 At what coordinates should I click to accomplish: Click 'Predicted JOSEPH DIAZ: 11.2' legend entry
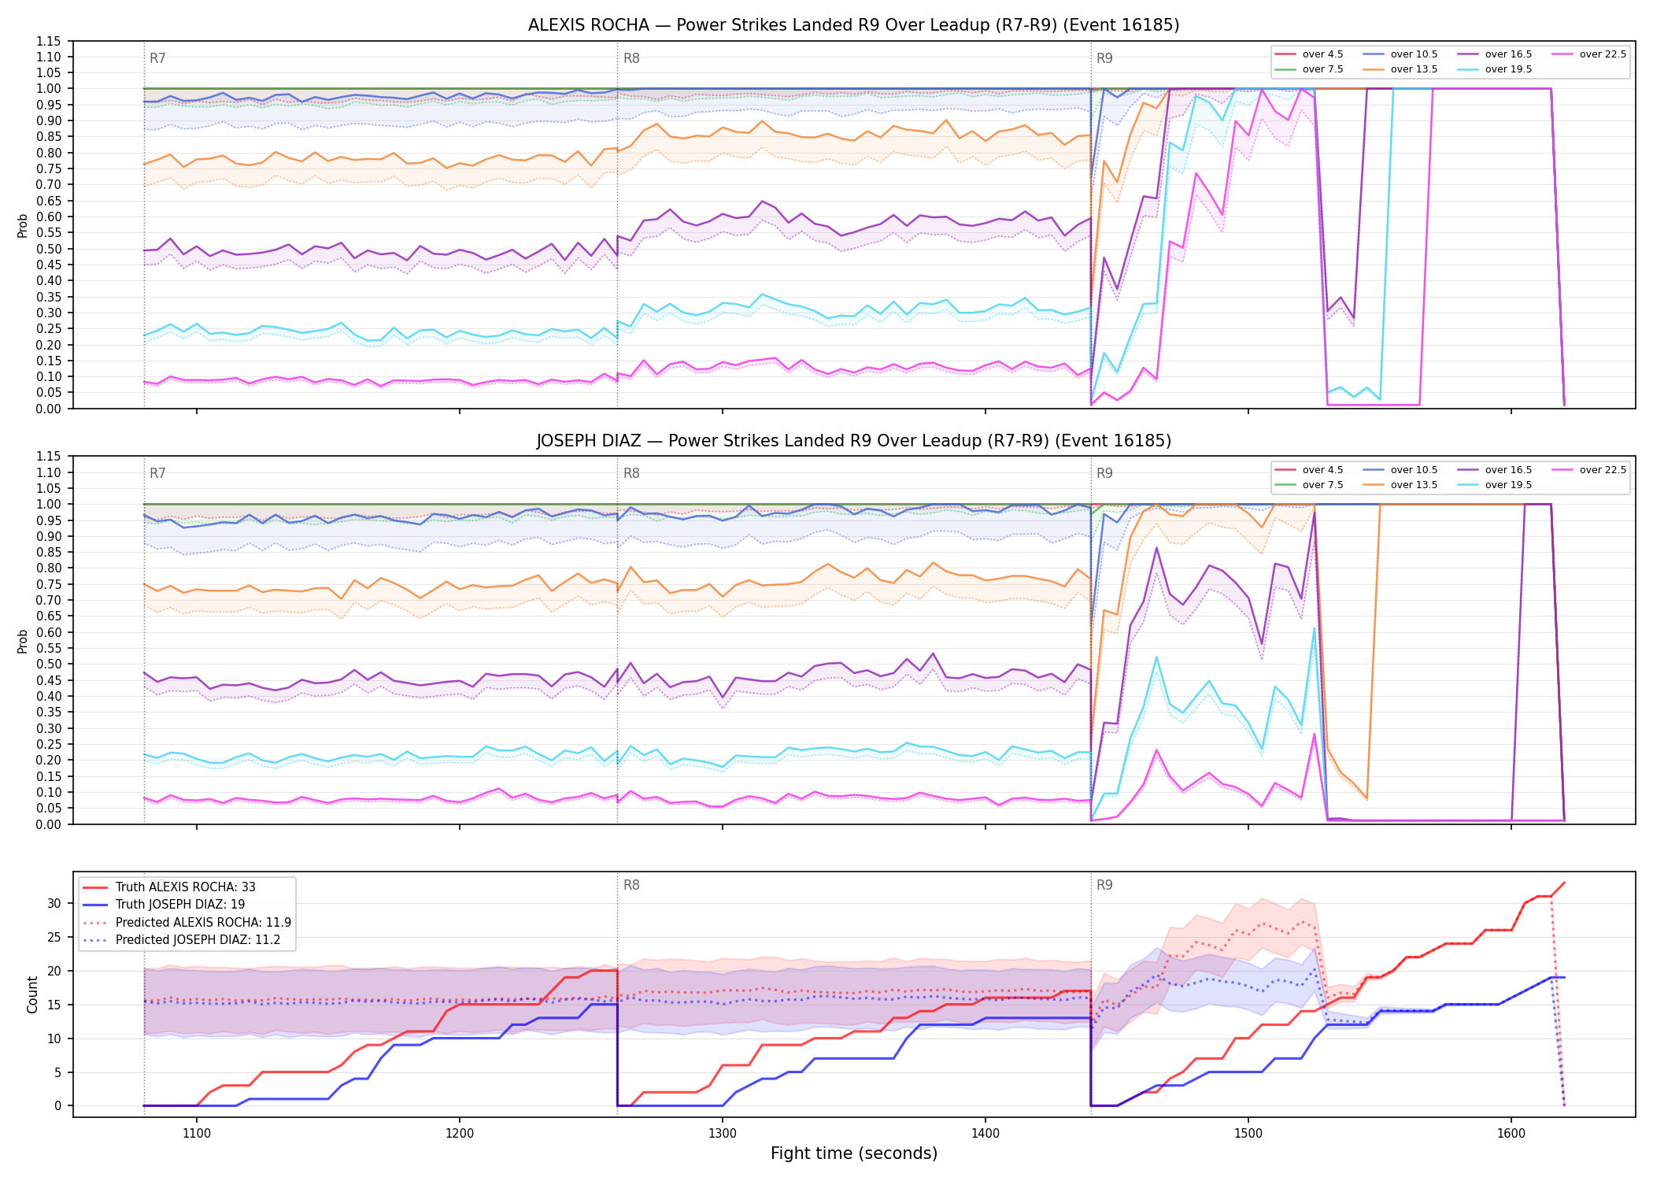coord(181,940)
